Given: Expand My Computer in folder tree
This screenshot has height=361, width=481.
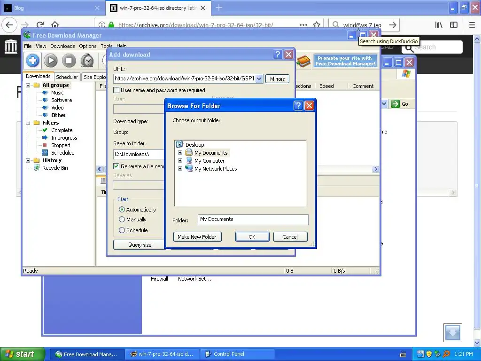Looking at the screenshot, I should point(180,161).
